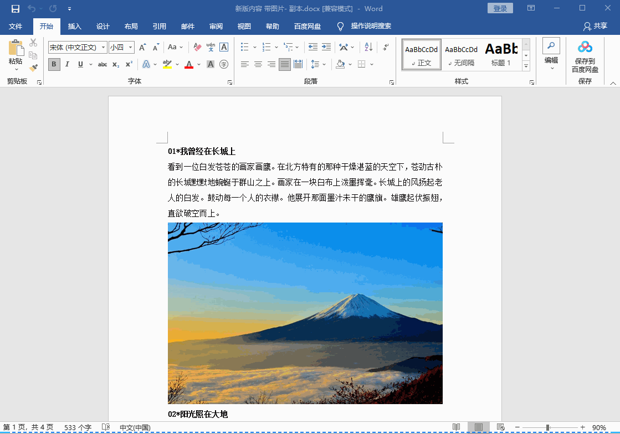Screen dimensions: 620x434
Task: Apply bullet list formatting
Action: [x=245, y=48]
